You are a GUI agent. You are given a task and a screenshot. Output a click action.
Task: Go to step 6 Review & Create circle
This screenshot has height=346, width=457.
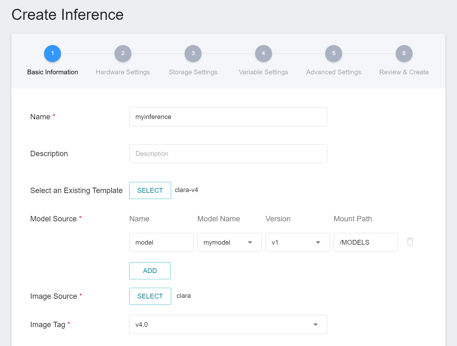point(404,54)
